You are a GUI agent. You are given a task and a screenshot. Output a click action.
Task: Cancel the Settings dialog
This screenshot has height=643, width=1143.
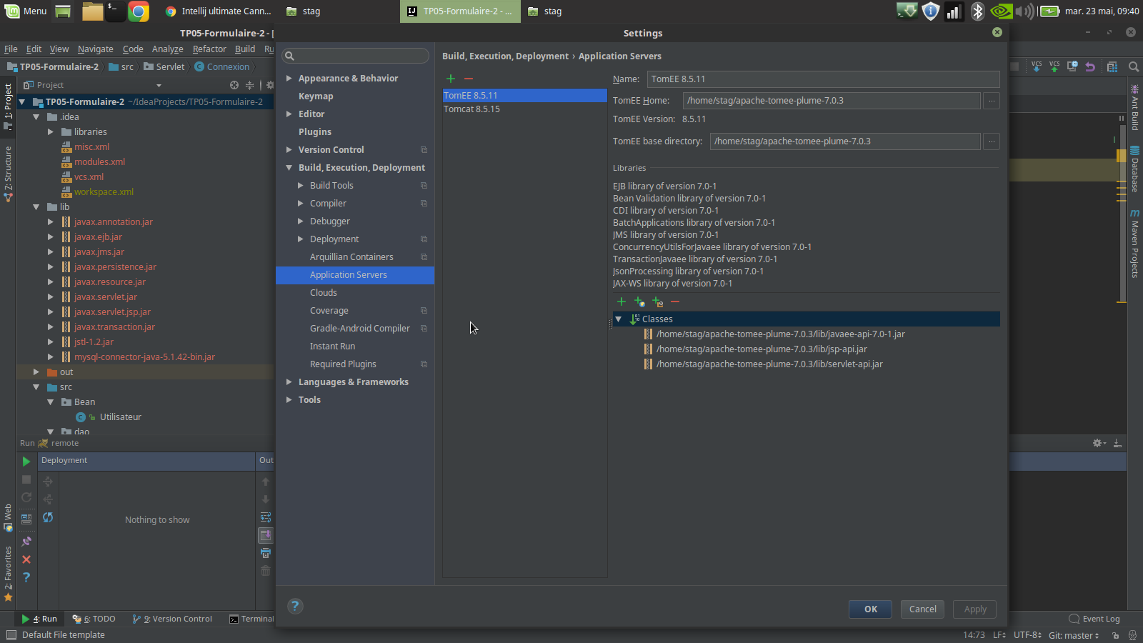(922, 609)
